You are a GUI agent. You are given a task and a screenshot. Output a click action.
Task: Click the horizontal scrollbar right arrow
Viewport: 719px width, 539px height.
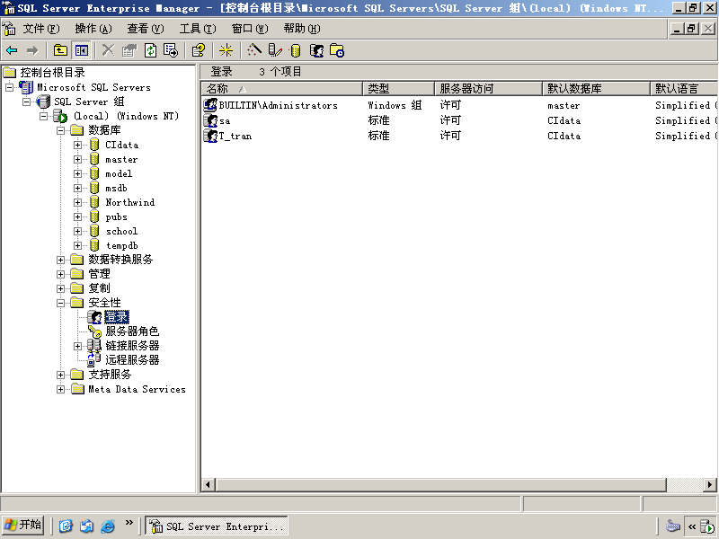[710, 484]
